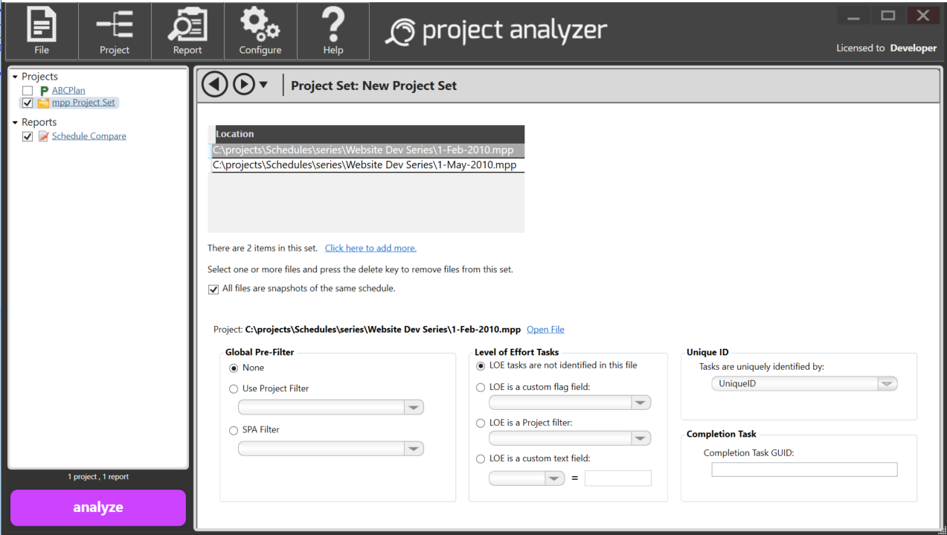The width and height of the screenshot is (947, 535).
Task: Select the Schedule Compare report
Action: point(89,136)
